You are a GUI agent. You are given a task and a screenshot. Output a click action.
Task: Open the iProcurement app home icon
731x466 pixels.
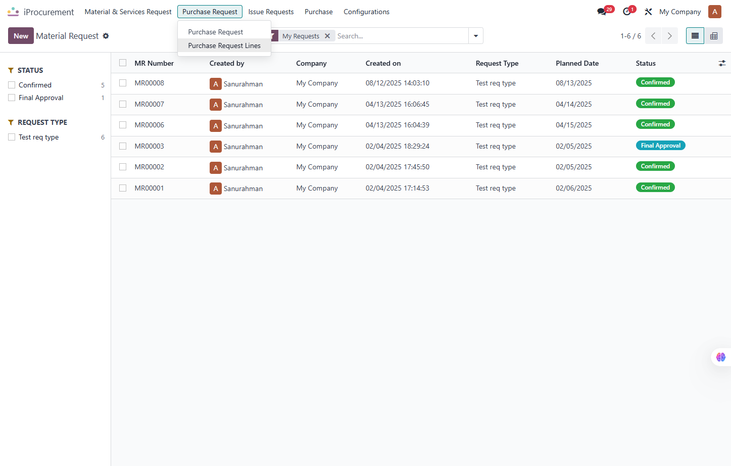click(x=14, y=12)
